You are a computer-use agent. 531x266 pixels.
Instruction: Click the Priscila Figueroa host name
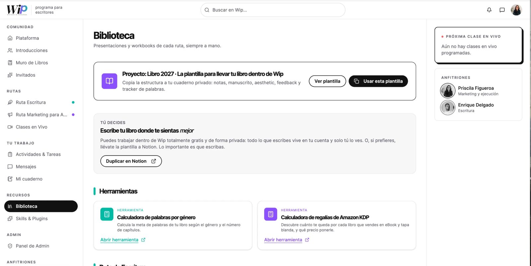pos(476,88)
